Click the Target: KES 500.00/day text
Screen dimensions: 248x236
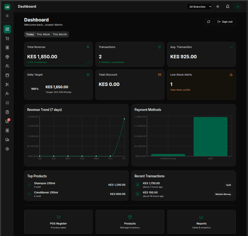click(x=59, y=92)
